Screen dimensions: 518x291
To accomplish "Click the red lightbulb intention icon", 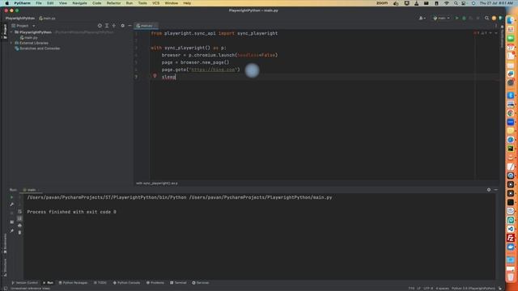I will pos(155,76).
